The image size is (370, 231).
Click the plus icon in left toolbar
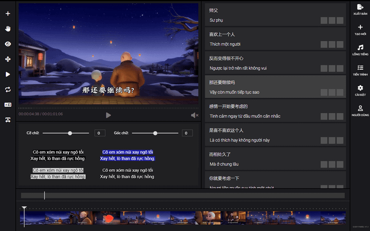[x=8, y=13]
